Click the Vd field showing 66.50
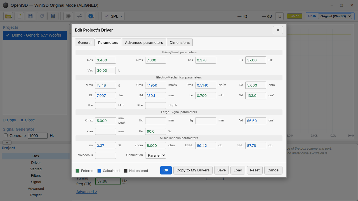The height and width of the screenshot is (201, 358). (x=256, y=121)
